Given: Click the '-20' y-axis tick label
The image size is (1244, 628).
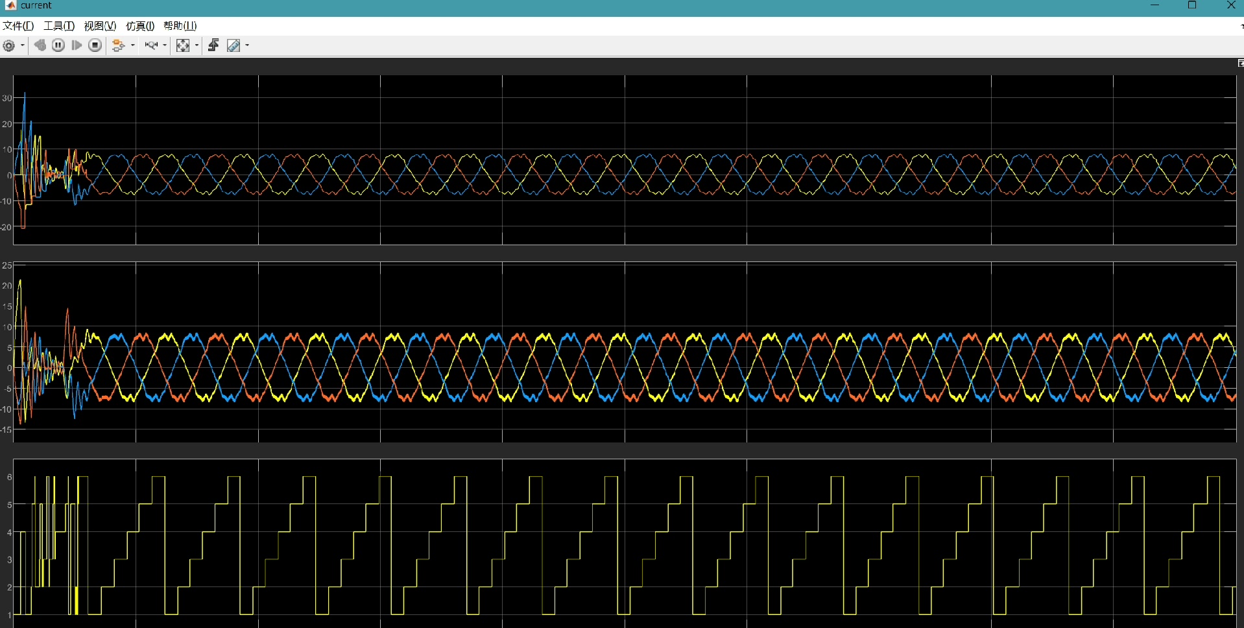Looking at the screenshot, I should (x=6, y=227).
